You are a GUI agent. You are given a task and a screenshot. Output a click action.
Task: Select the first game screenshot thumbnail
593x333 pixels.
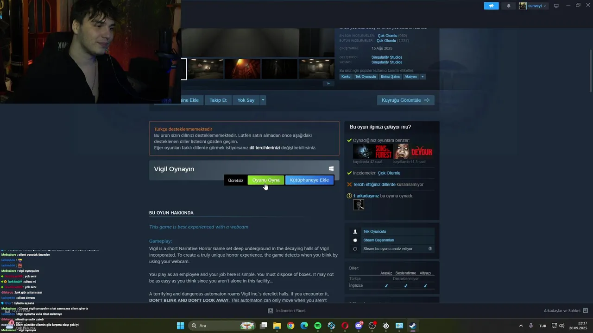coord(206,68)
